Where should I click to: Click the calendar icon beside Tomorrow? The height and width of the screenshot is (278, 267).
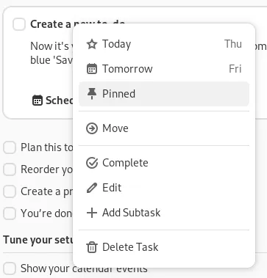[x=92, y=69]
